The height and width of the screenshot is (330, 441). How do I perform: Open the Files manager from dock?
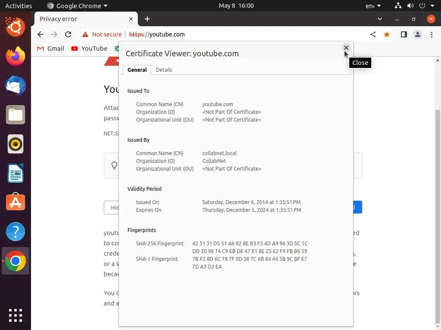point(16,115)
